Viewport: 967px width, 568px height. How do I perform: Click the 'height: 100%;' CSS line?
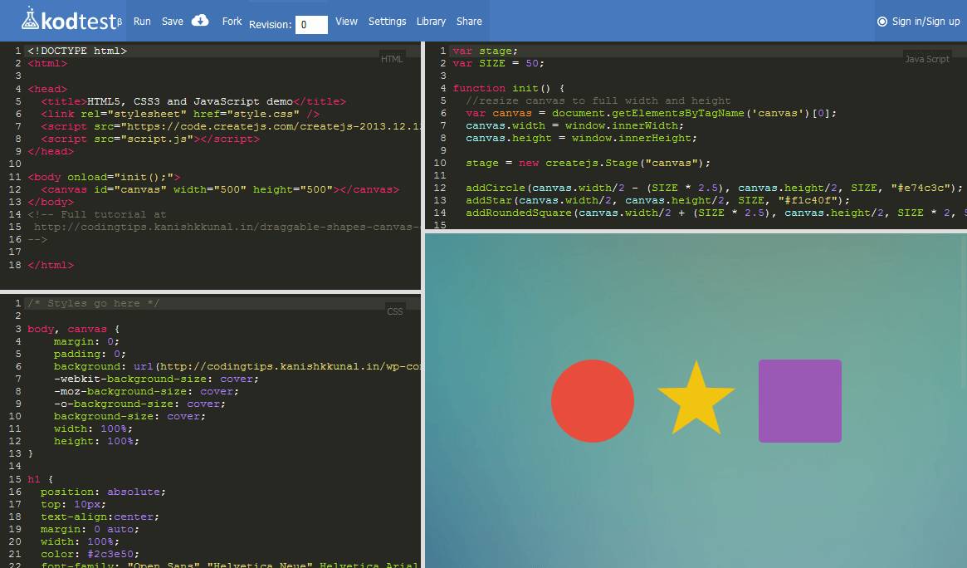[96, 441]
